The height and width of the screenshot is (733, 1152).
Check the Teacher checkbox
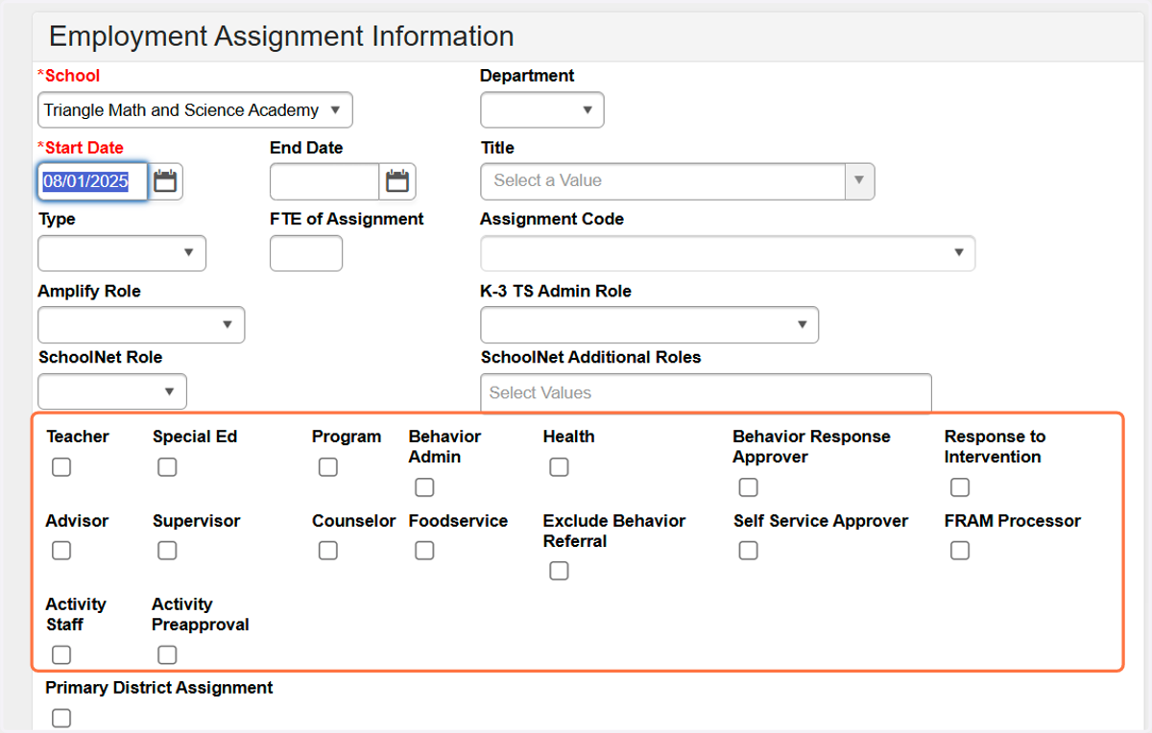point(61,467)
